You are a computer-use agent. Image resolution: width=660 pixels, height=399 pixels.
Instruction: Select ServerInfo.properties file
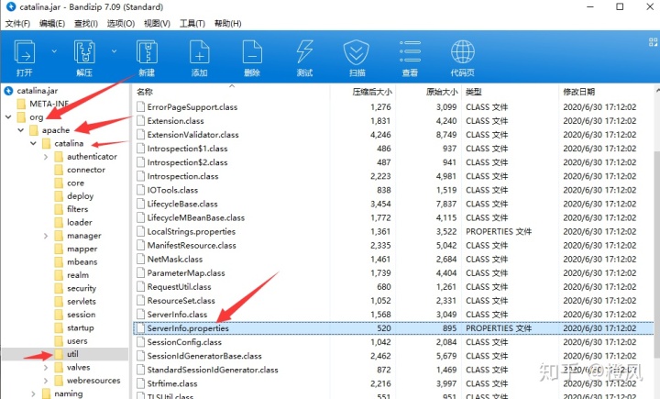click(188, 328)
